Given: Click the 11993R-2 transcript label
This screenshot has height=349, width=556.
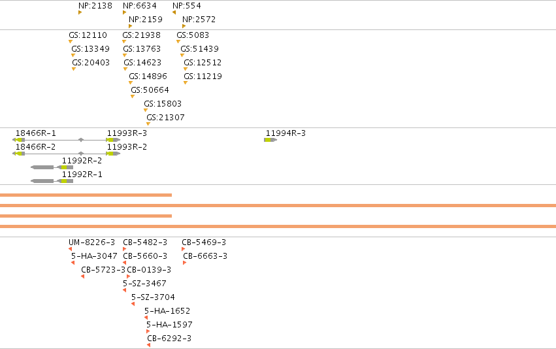Looking at the screenshot, I should [127, 147].
